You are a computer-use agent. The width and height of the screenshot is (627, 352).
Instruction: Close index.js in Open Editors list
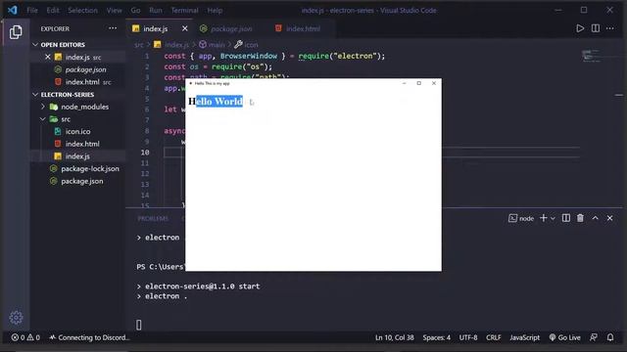tap(48, 57)
